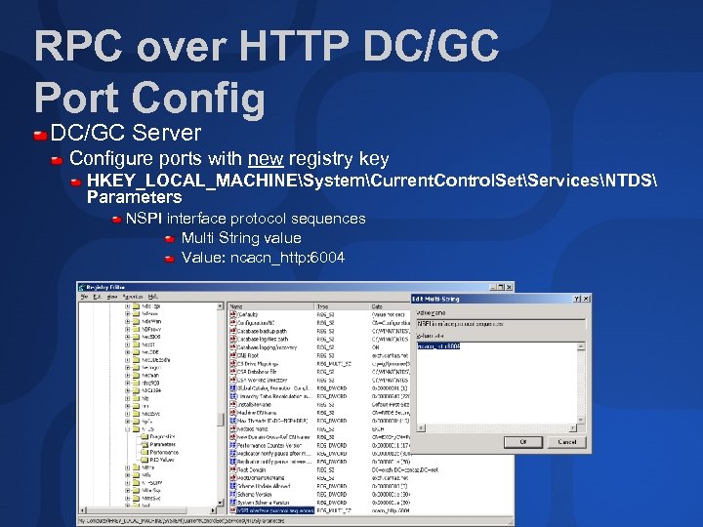The width and height of the screenshot is (703, 527).
Task: Select the Performance key under NTDS
Action: point(164,452)
